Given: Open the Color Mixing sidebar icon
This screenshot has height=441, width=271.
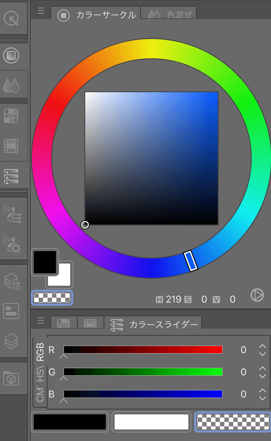Looking at the screenshot, I should click(x=11, y=85).
